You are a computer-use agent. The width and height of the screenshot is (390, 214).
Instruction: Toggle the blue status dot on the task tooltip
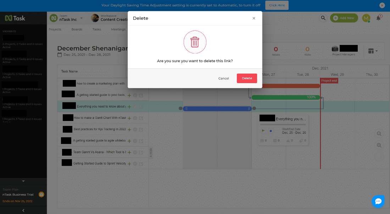click(x=270, y=131)
